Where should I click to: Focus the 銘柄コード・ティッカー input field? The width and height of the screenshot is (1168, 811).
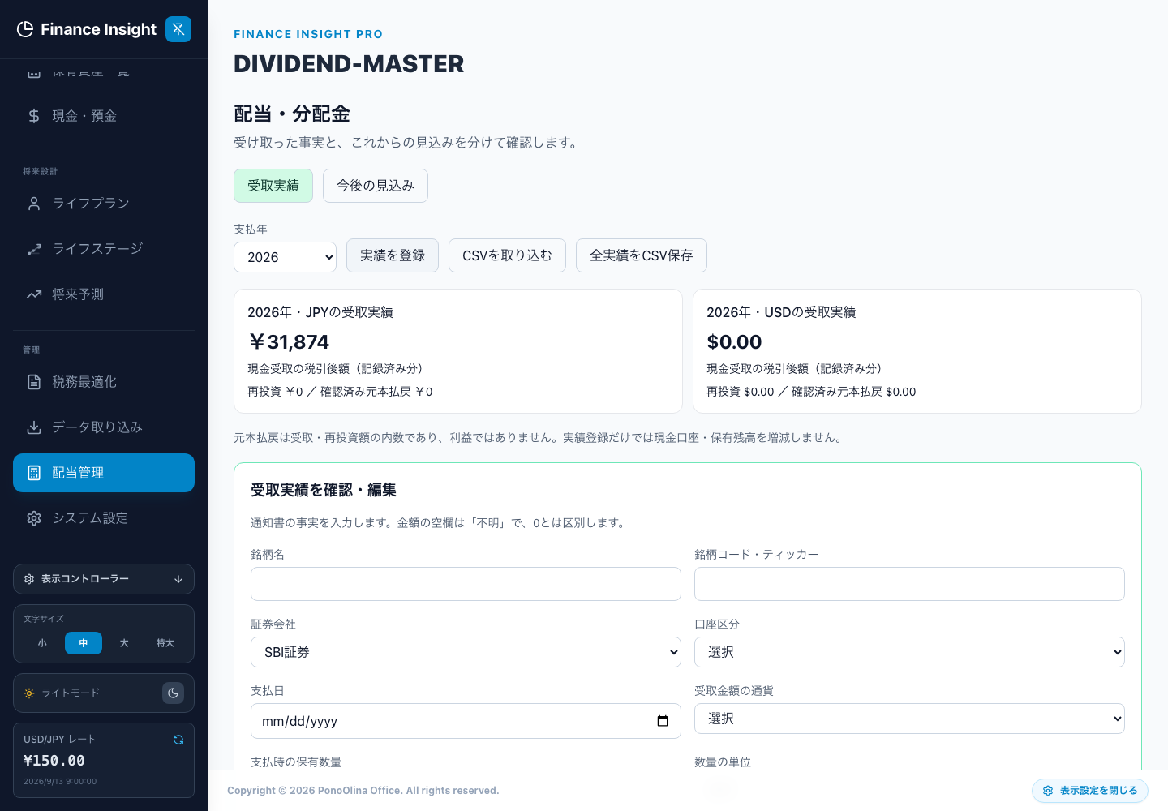[x=909, y=584]
